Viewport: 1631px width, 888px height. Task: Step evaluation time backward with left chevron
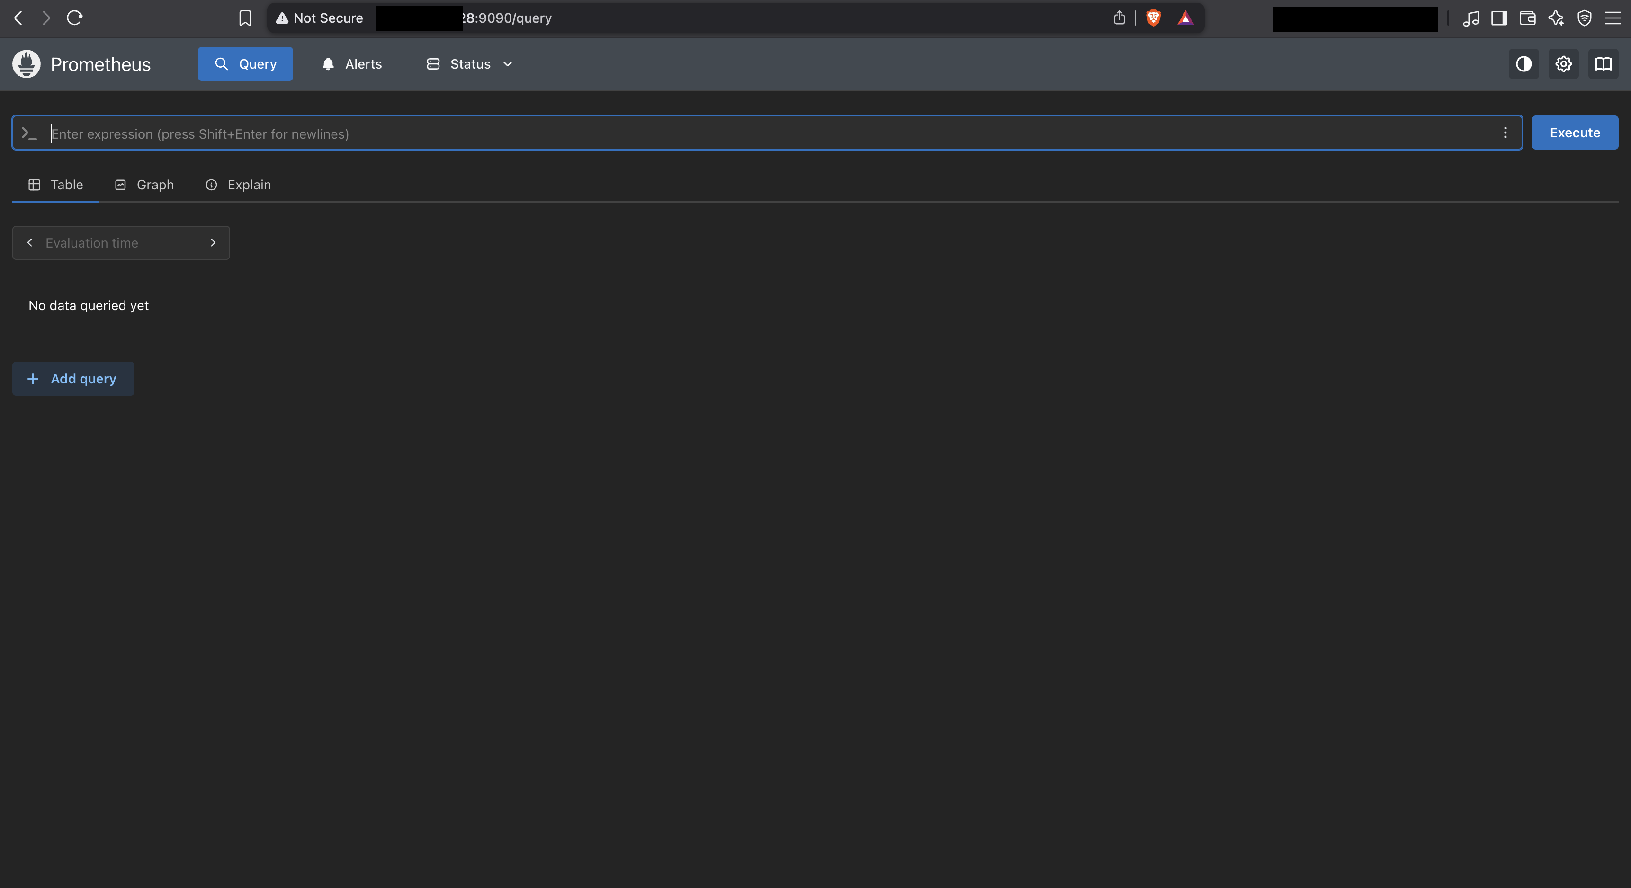coord(30,243)
